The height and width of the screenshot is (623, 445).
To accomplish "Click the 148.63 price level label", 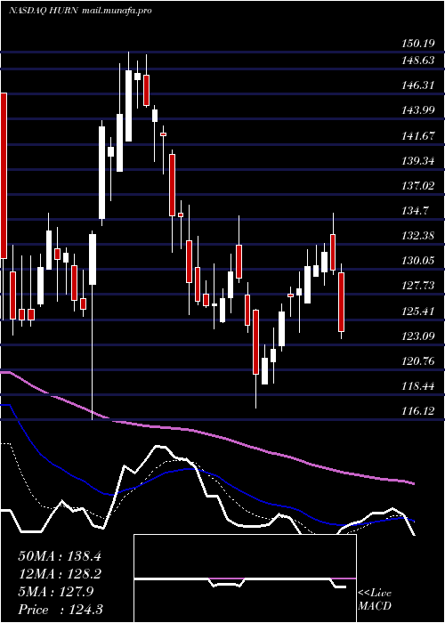I will tap(418, 60).
